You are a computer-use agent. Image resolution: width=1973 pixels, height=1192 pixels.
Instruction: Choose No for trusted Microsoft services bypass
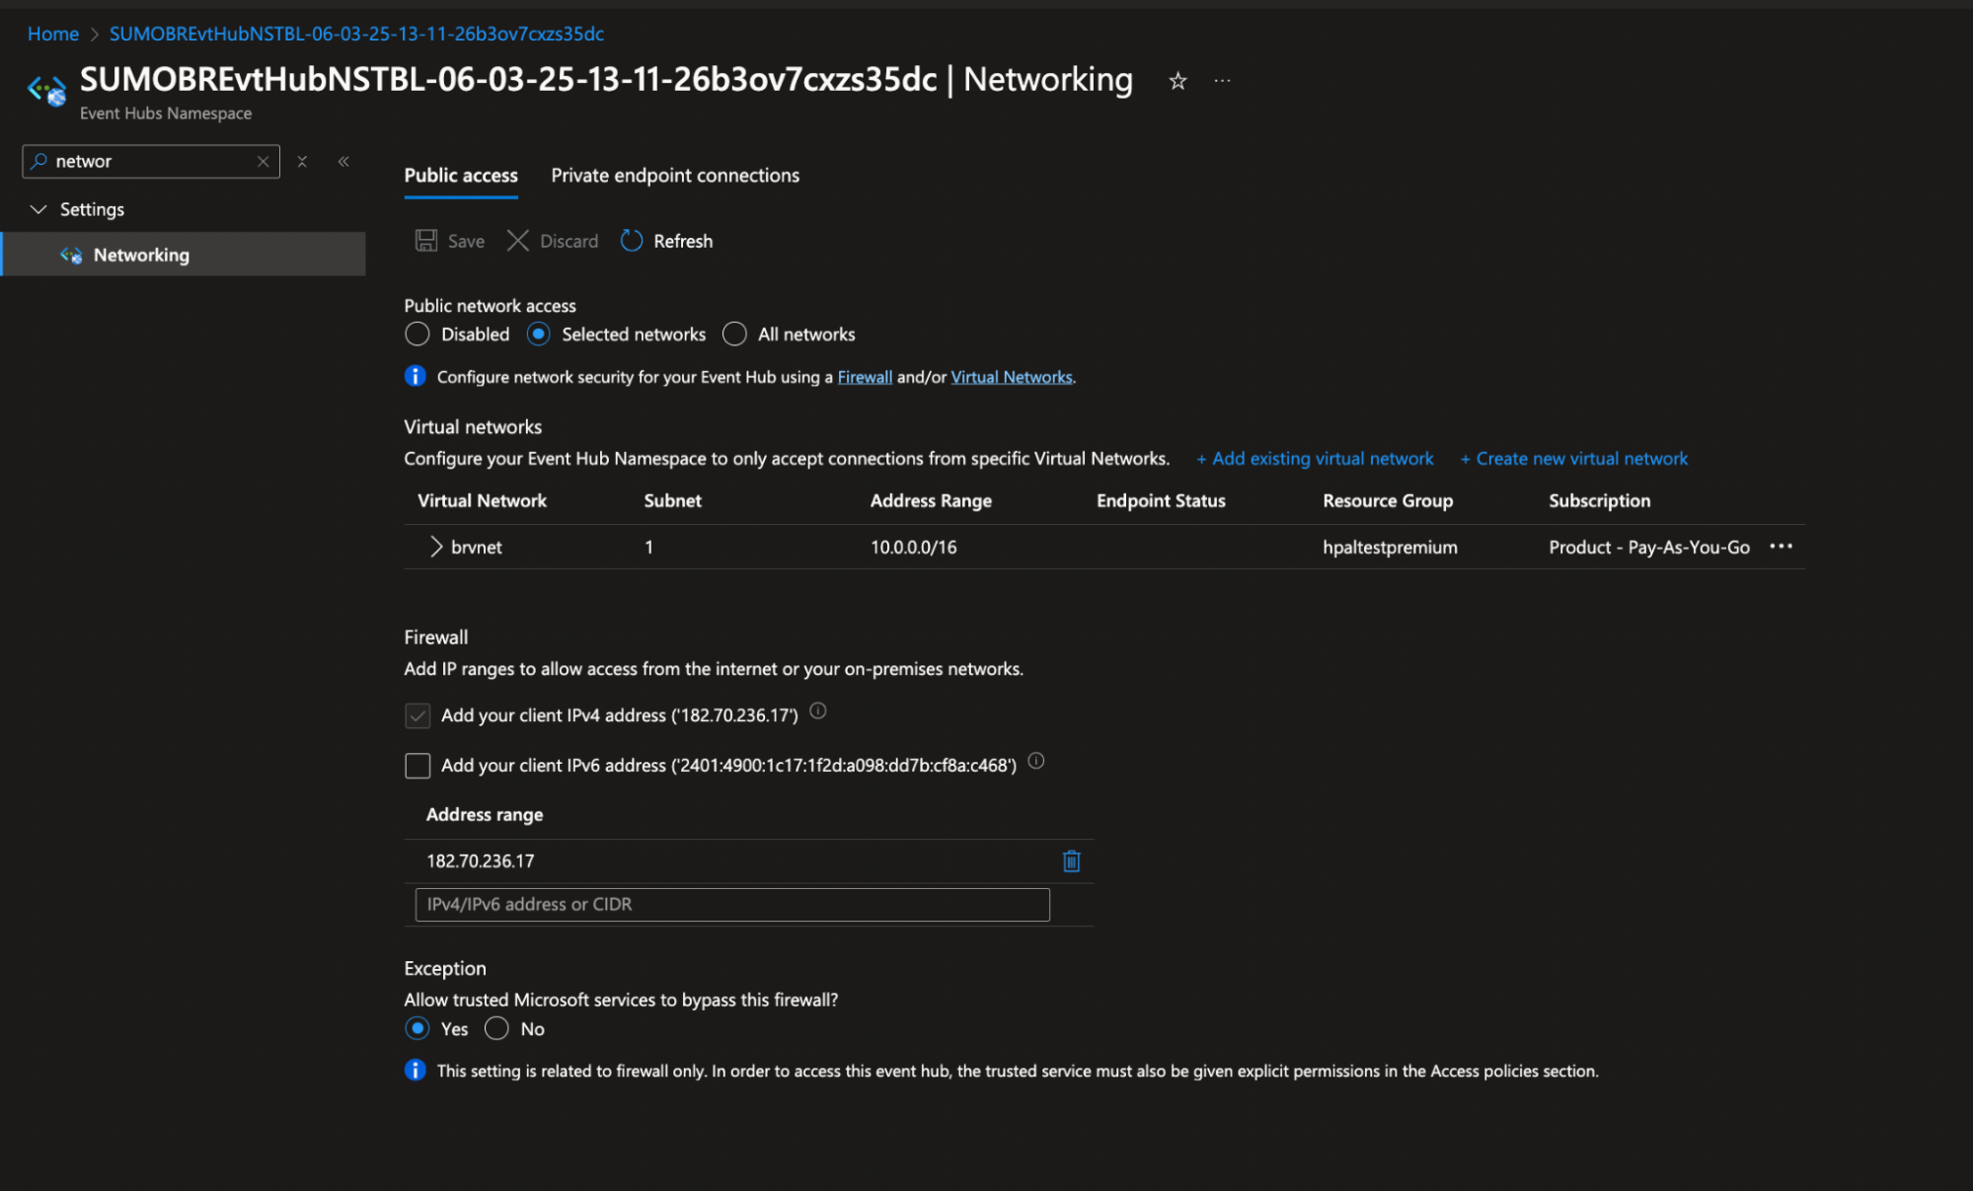497,1028
